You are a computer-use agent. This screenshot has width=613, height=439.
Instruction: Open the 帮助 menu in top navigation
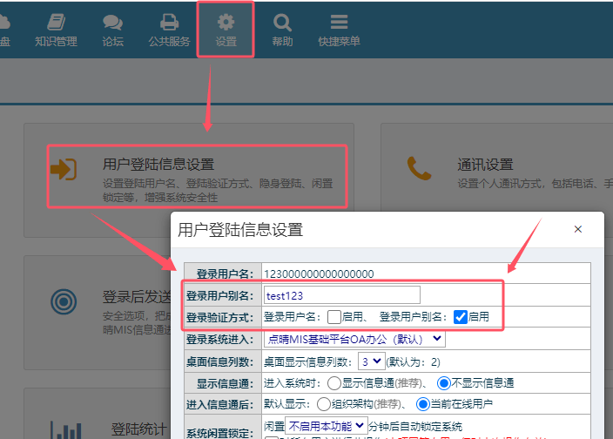pyautogui.click(x=282, y=29)
